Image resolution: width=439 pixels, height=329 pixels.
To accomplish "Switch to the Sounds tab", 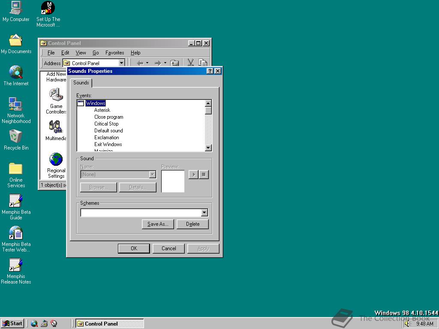I will tap(81, 83).
